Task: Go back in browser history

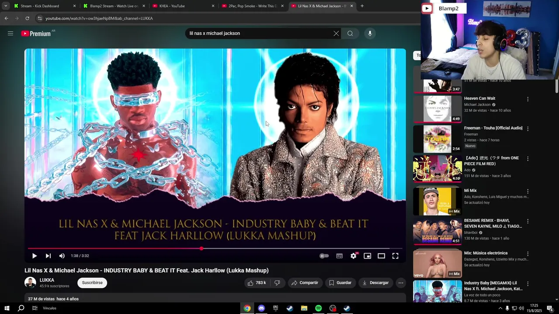Action: 6,18
